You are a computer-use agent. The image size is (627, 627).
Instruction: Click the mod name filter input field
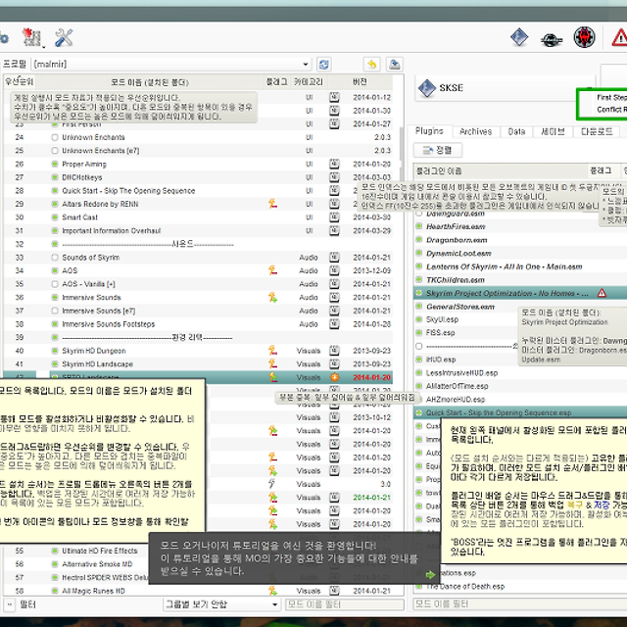coord(343,604)
